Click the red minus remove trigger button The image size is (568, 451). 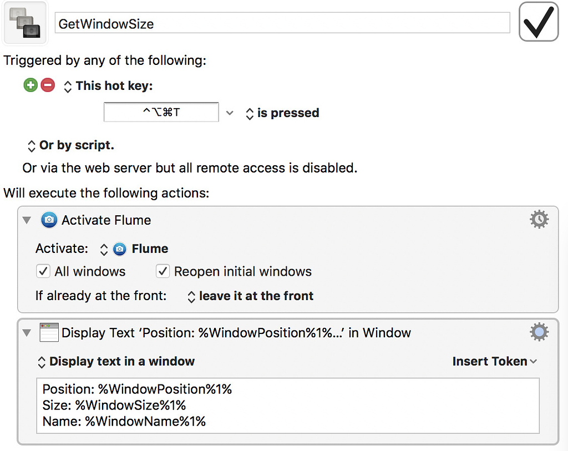[x=48, y=85]
